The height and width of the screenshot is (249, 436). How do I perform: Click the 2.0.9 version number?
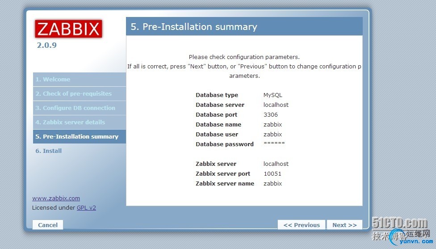47,45
